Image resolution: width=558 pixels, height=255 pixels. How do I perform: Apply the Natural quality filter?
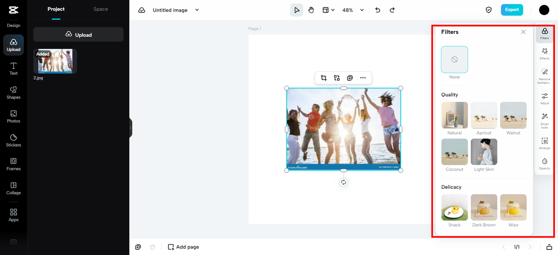click(x=454, y=115)
